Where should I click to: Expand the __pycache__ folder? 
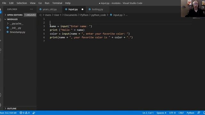click(16, 24)
